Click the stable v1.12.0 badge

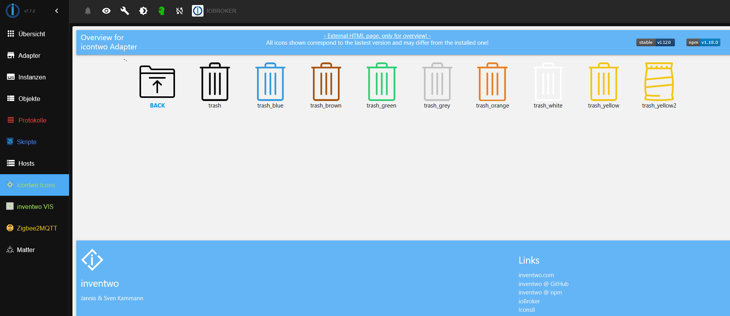coord(655,42)
